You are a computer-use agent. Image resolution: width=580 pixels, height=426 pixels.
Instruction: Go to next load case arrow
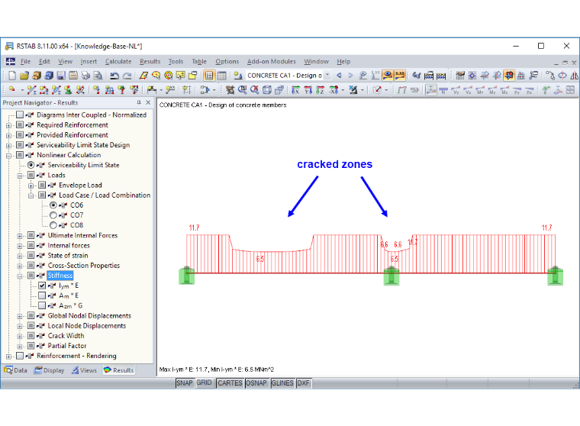pyautogui.click(x=350, y=76)
